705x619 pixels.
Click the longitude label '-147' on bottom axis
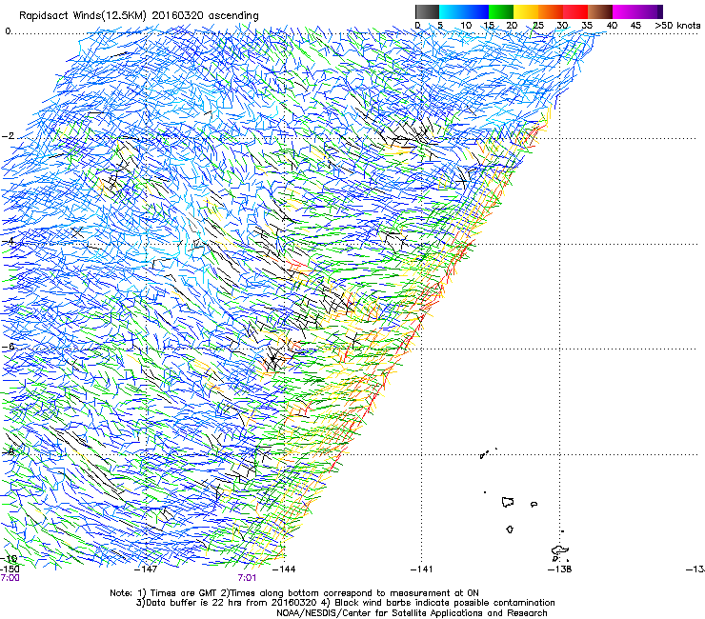pyautogui.click(x=146, y=569)
